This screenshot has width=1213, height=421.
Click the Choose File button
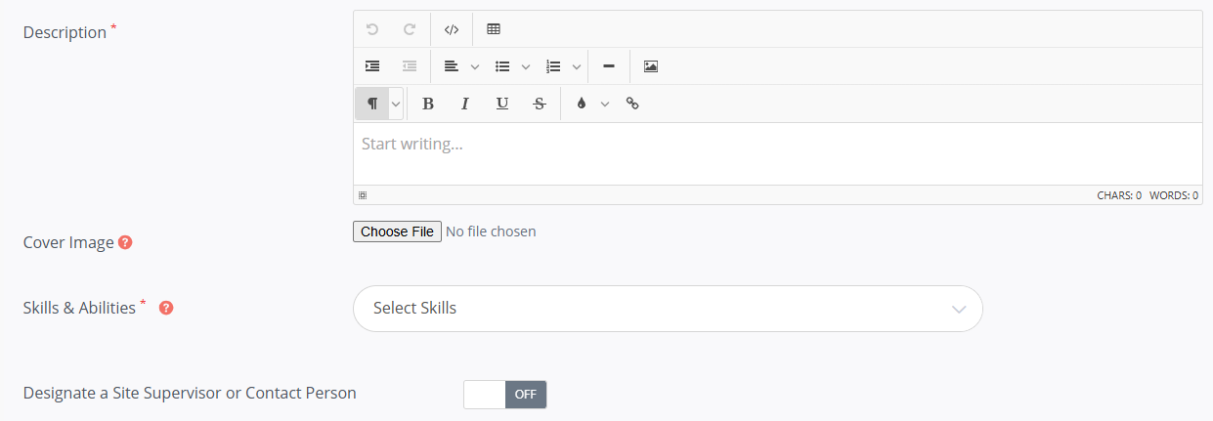tap(397, 232)
